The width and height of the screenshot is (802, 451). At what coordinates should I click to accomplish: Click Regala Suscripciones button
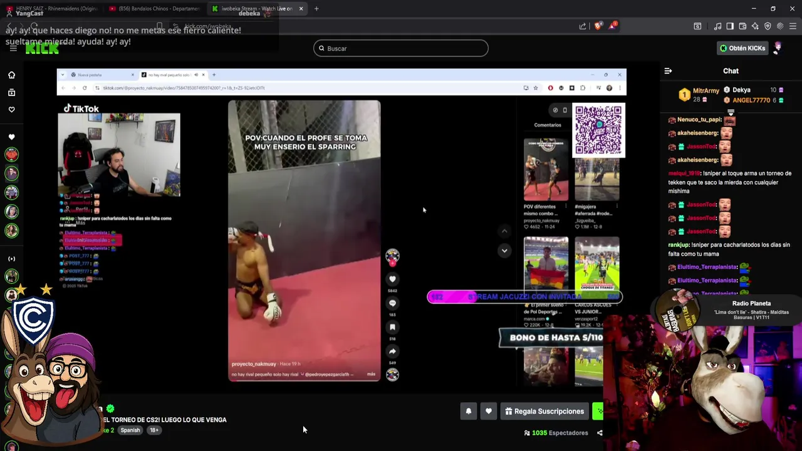coord(544,412)
